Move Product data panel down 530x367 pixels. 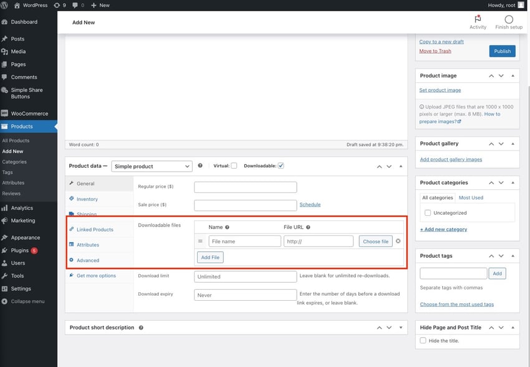click(389, 167)
